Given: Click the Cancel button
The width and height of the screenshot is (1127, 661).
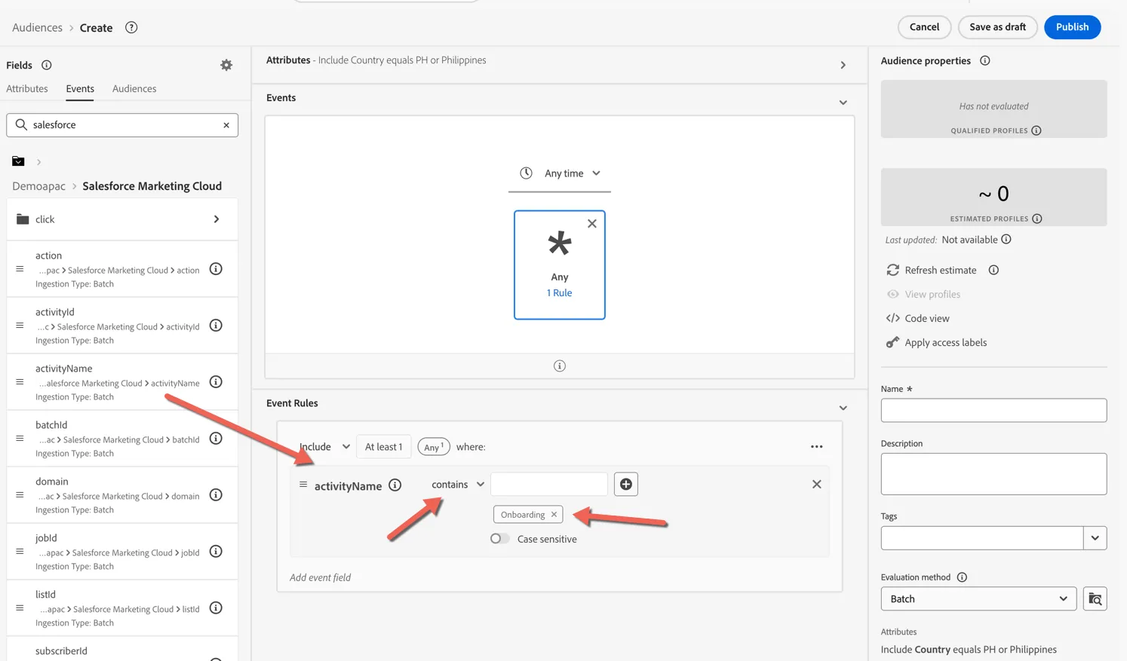Looking at the screenshot, I should (x=924, y=27).
